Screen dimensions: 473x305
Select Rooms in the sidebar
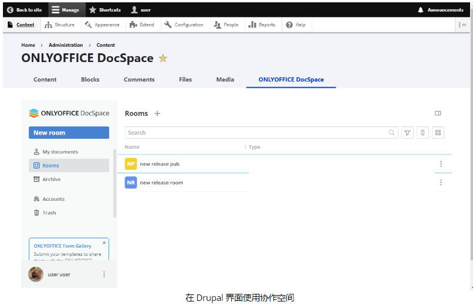(69, 166)
